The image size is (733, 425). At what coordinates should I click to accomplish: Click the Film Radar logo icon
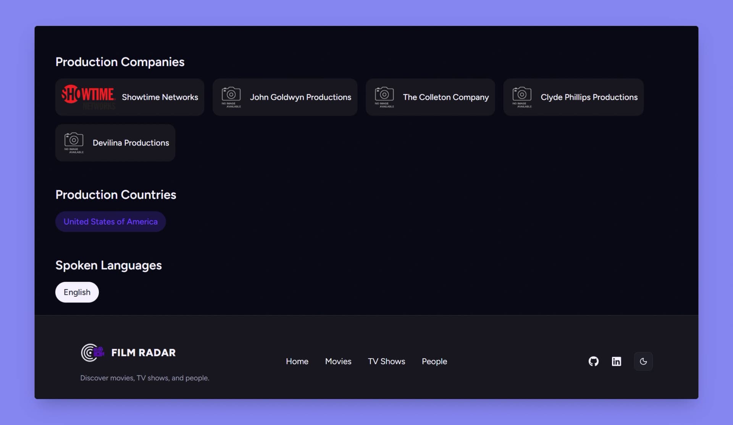click(91, 352)
